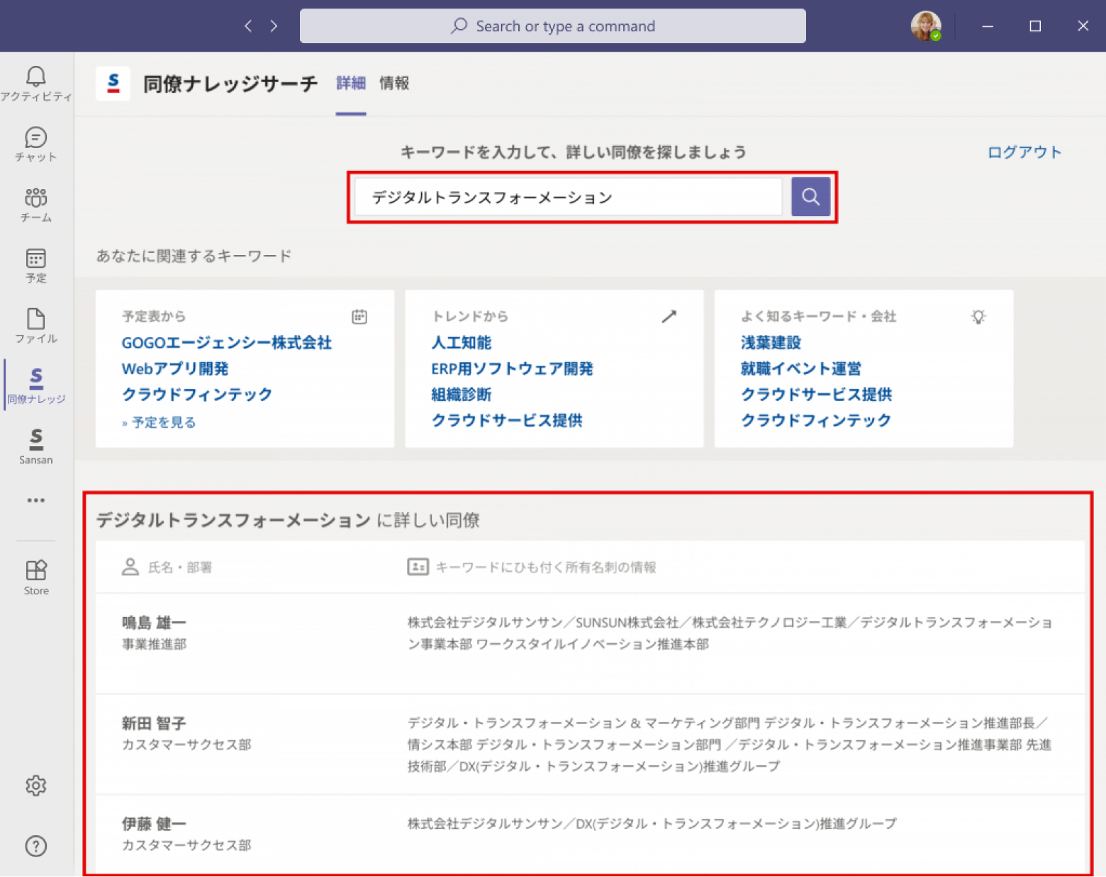Select keyword GOGOエージェンシー株式会社

pyautogui.click(x=227, y=343)
